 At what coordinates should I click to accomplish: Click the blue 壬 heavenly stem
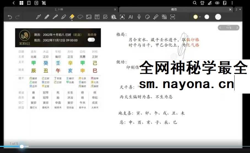point(58,63)
